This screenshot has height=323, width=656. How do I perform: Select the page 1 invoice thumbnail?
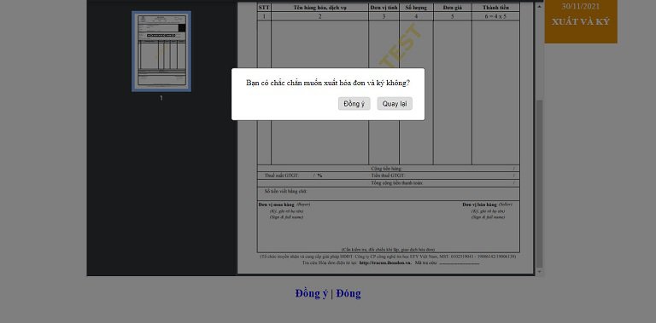[x=161, y=51]
